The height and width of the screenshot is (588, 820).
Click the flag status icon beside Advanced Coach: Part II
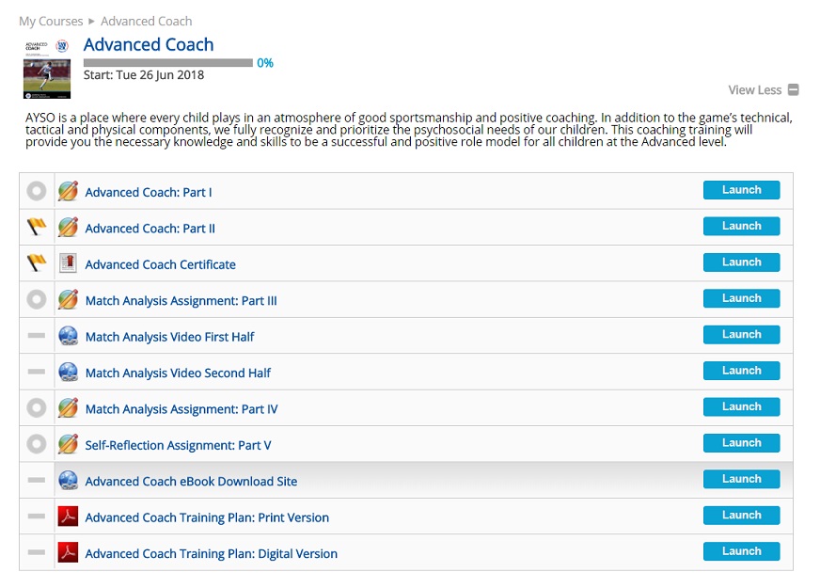[36, 226]
